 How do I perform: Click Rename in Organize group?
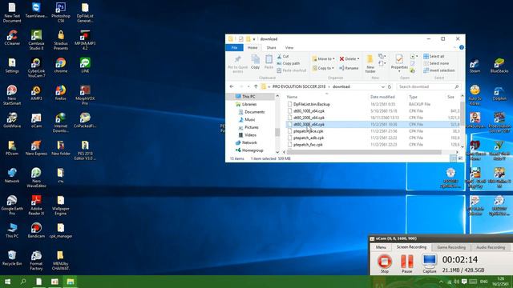[x=349, y=68]
